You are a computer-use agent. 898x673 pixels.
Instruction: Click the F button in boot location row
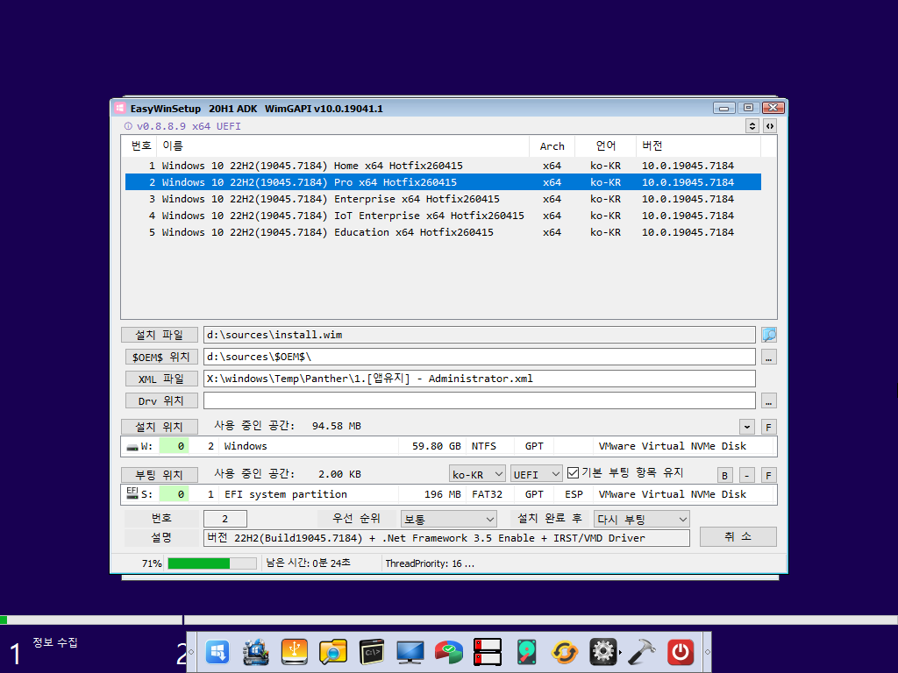click(x=768, y=475)
